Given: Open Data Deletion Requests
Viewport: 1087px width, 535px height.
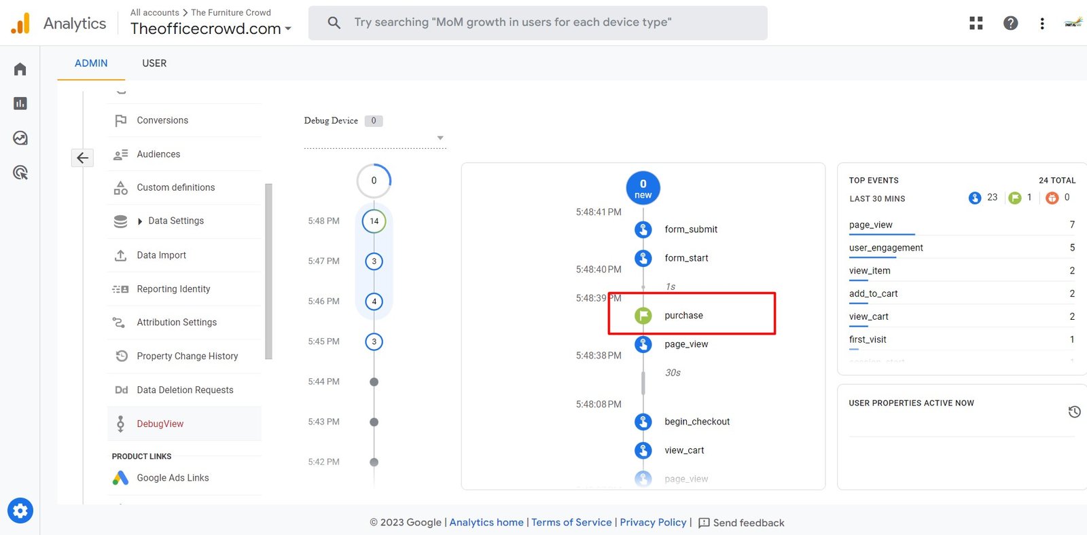Looking at the screenshot, I should [184, 390].
